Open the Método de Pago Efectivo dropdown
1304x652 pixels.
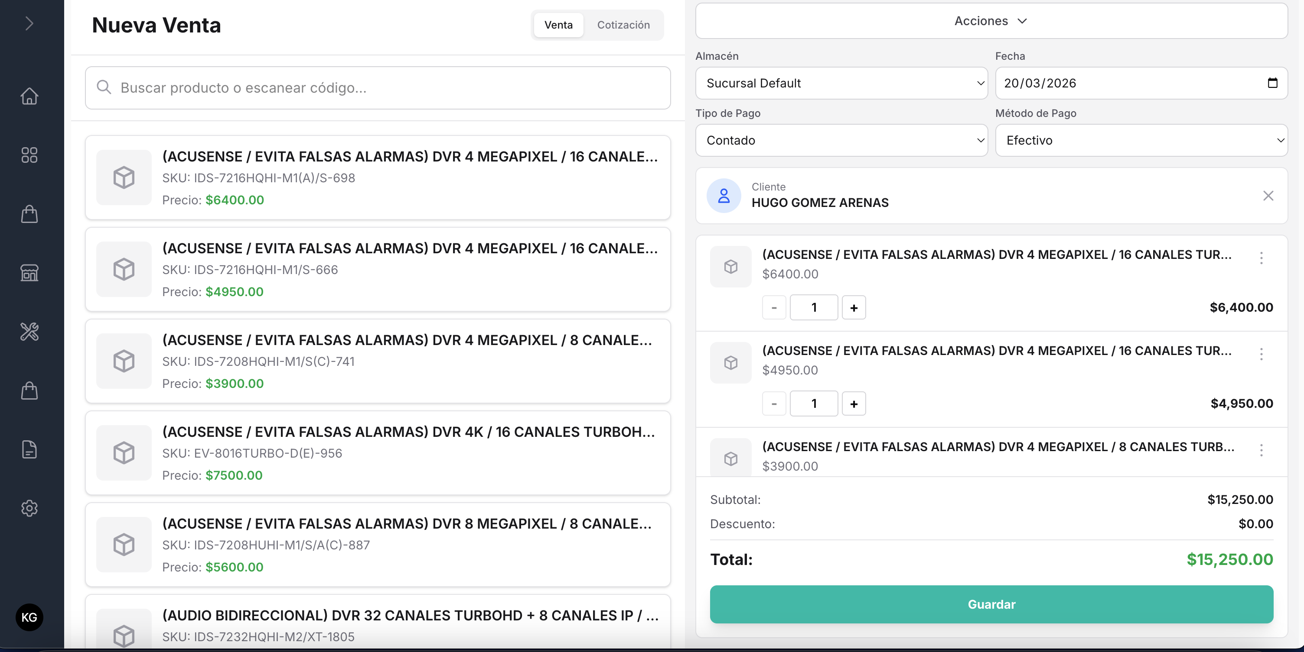click(x=1141, y=140)
